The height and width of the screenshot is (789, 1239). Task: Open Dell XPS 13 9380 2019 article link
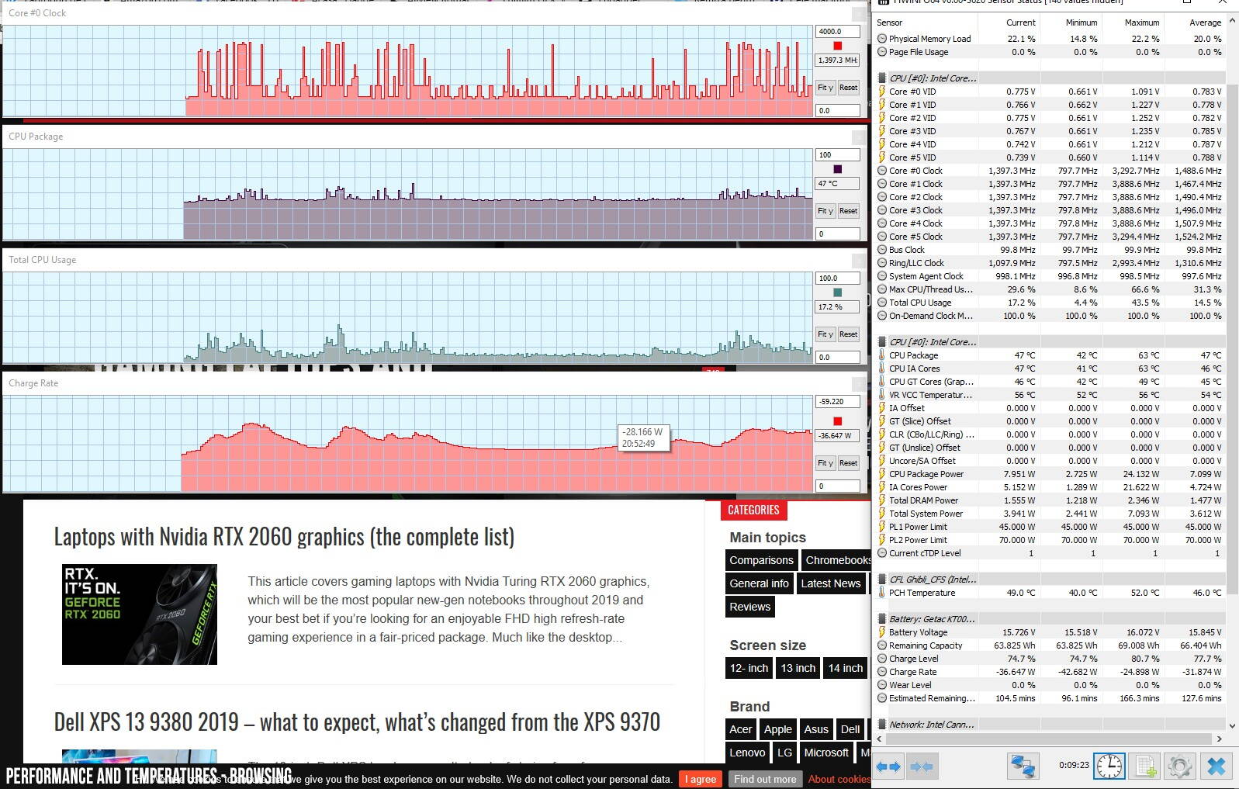pos(357,722)
